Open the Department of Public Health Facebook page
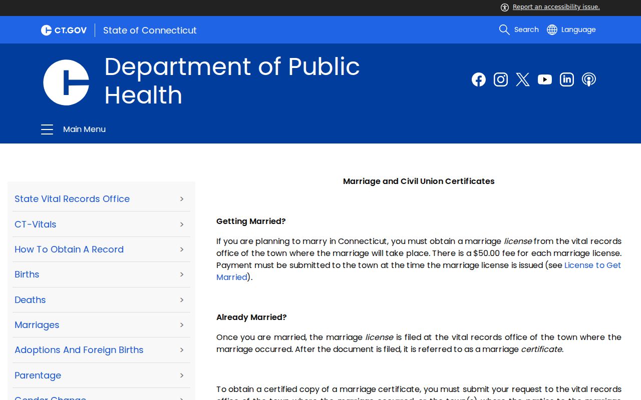The width and height of the screenshot is (641, 400). pyautogui.click(x=479, y=79)
